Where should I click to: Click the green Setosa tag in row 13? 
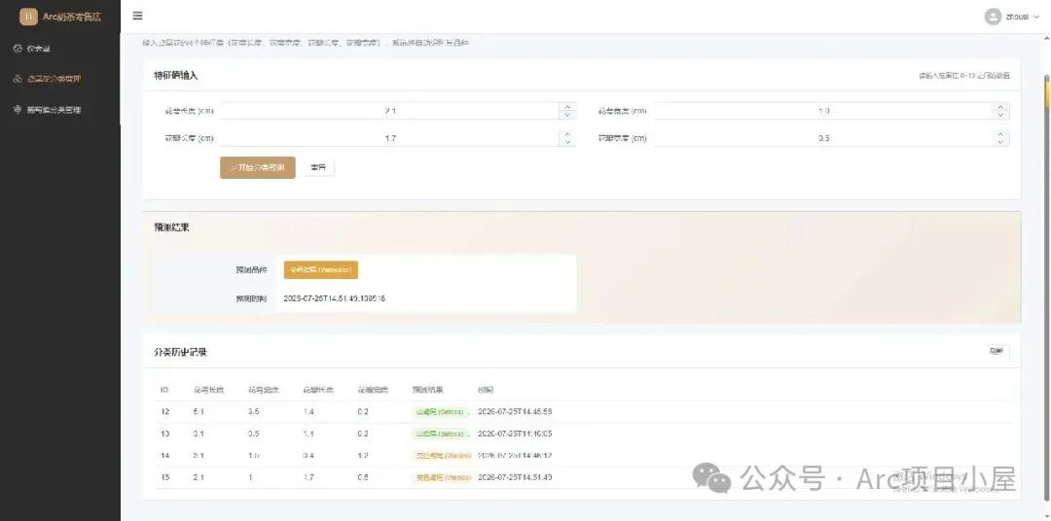click(439, 434)
